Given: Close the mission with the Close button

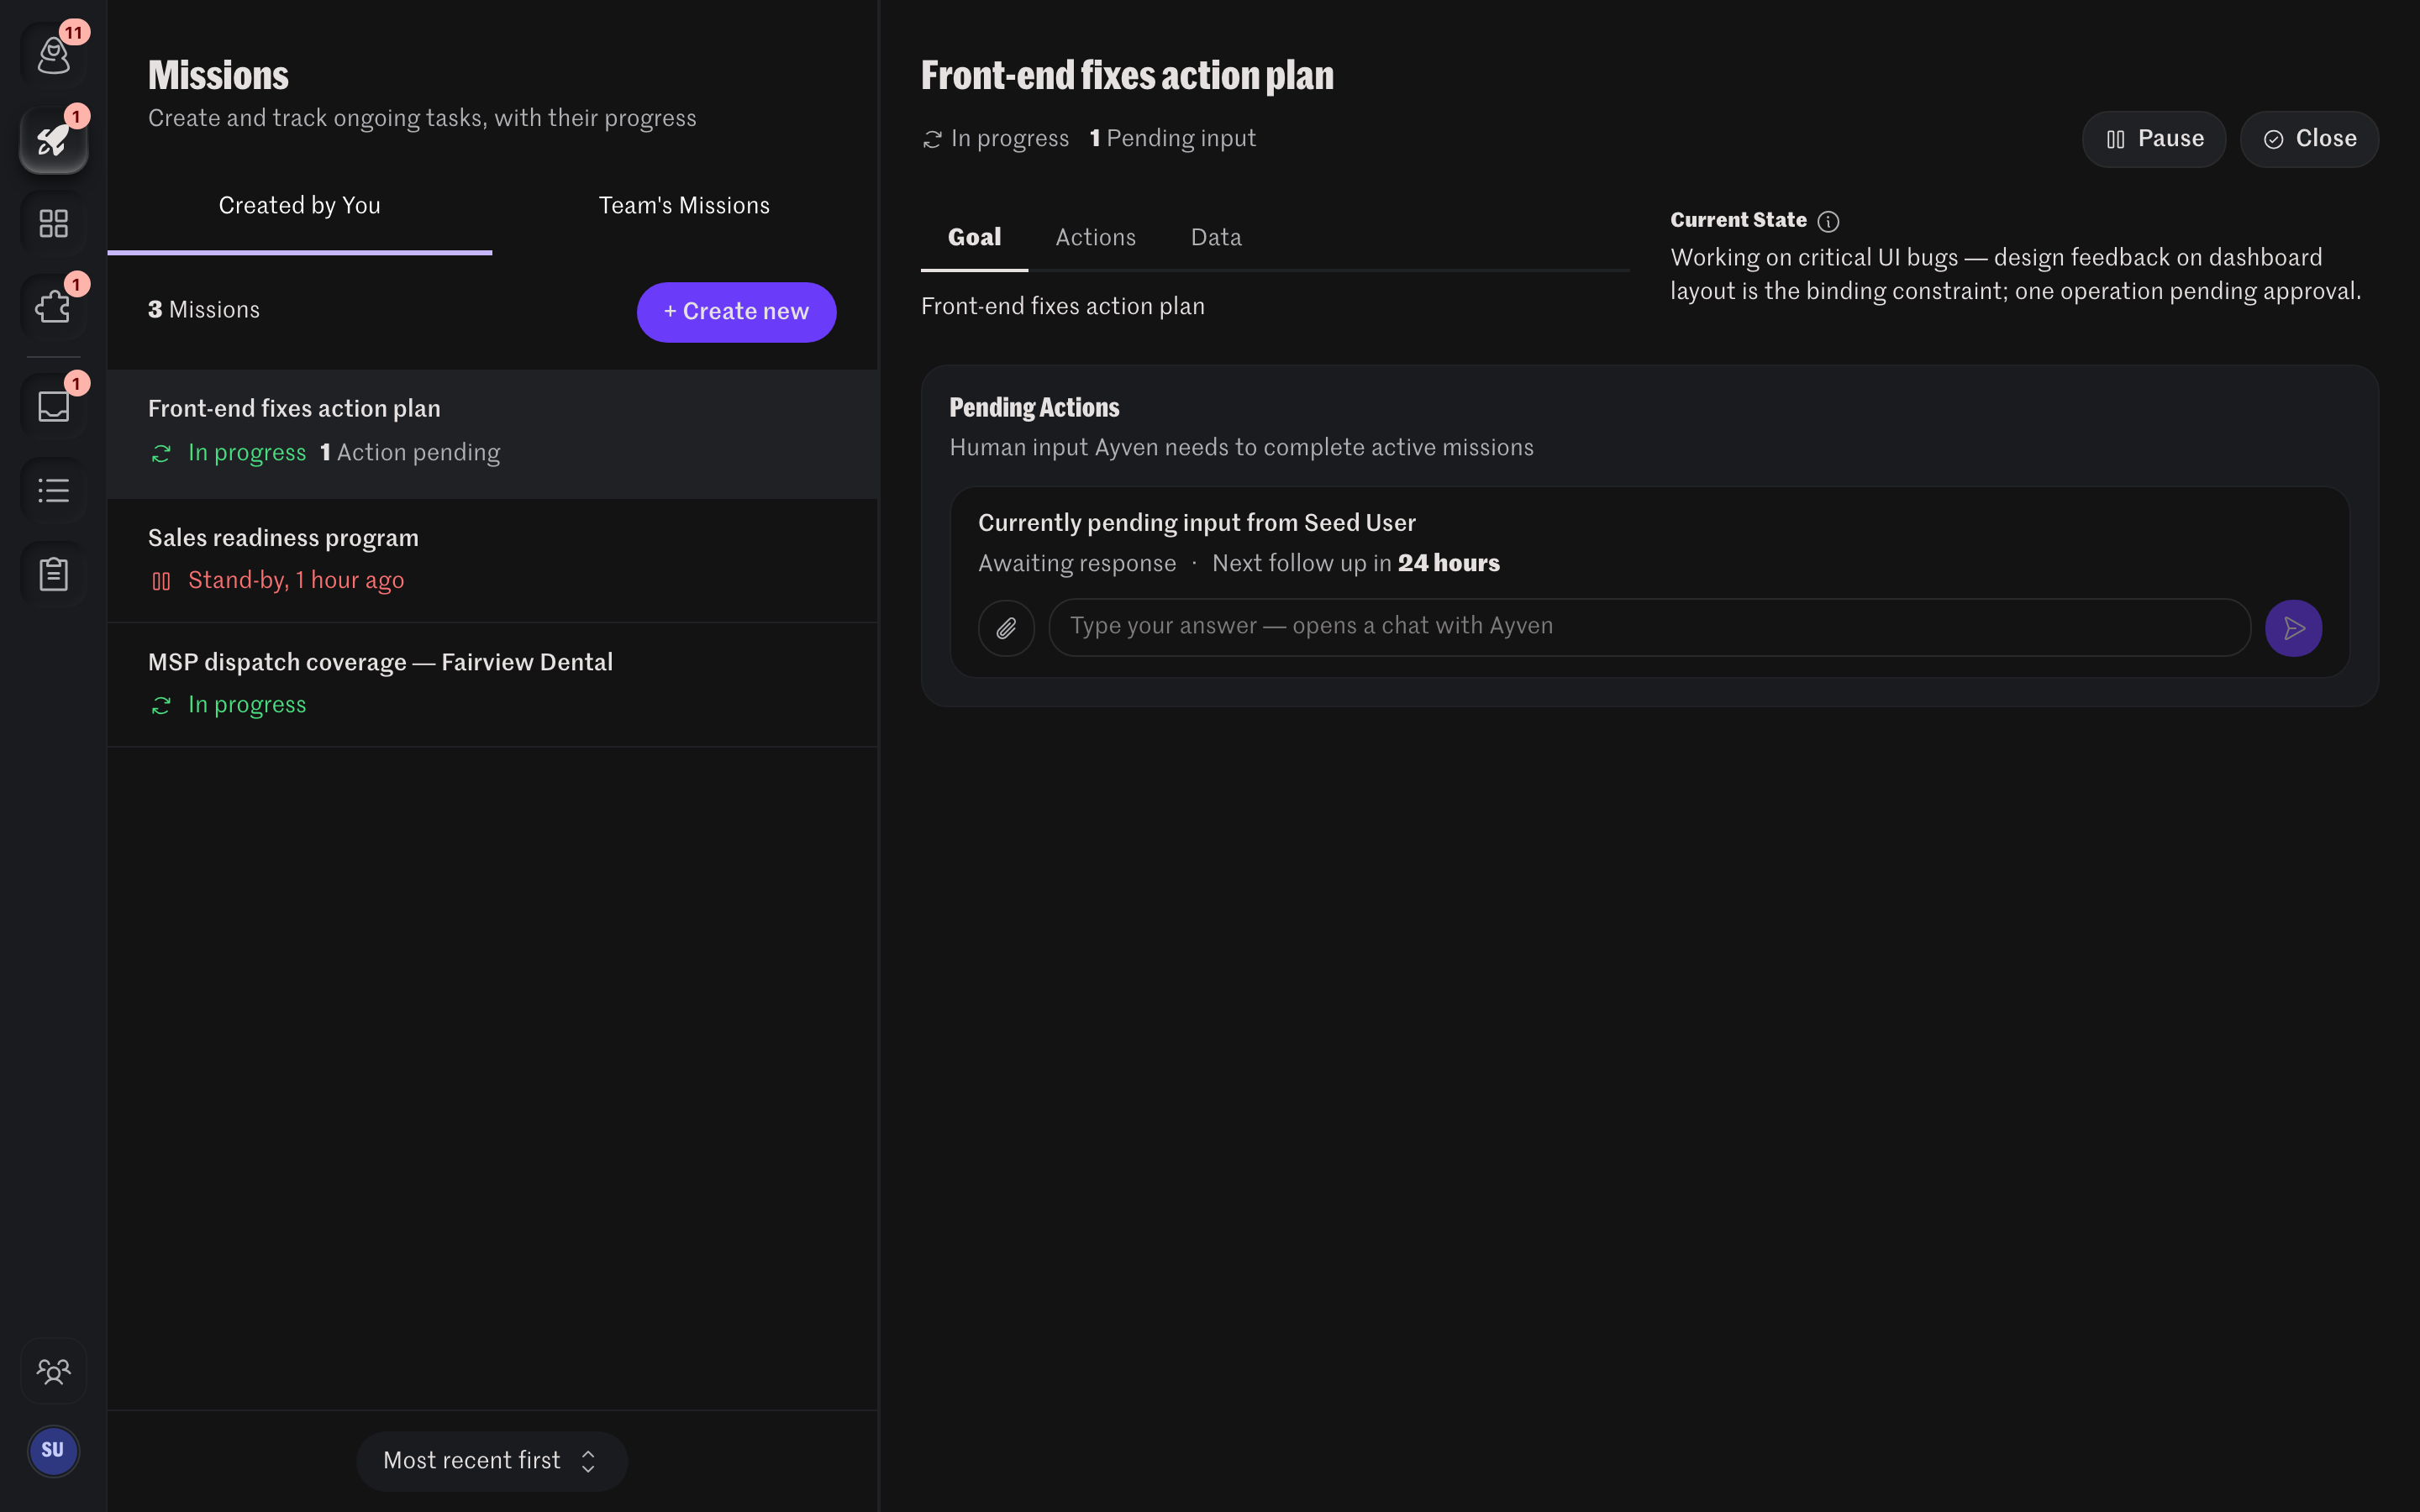Looking at the screenshot, I should click(2309, 139).
